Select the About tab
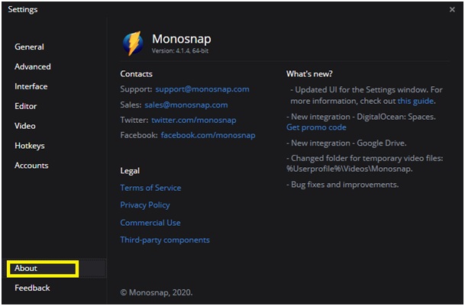This screenshot has width=465, height=306. pos(26,269)
